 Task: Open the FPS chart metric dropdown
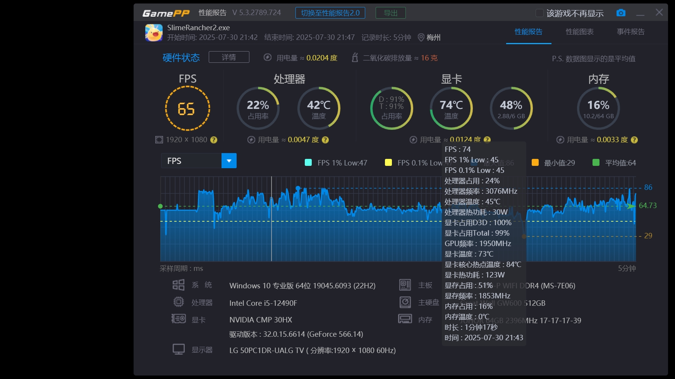[x=229, y=161]
